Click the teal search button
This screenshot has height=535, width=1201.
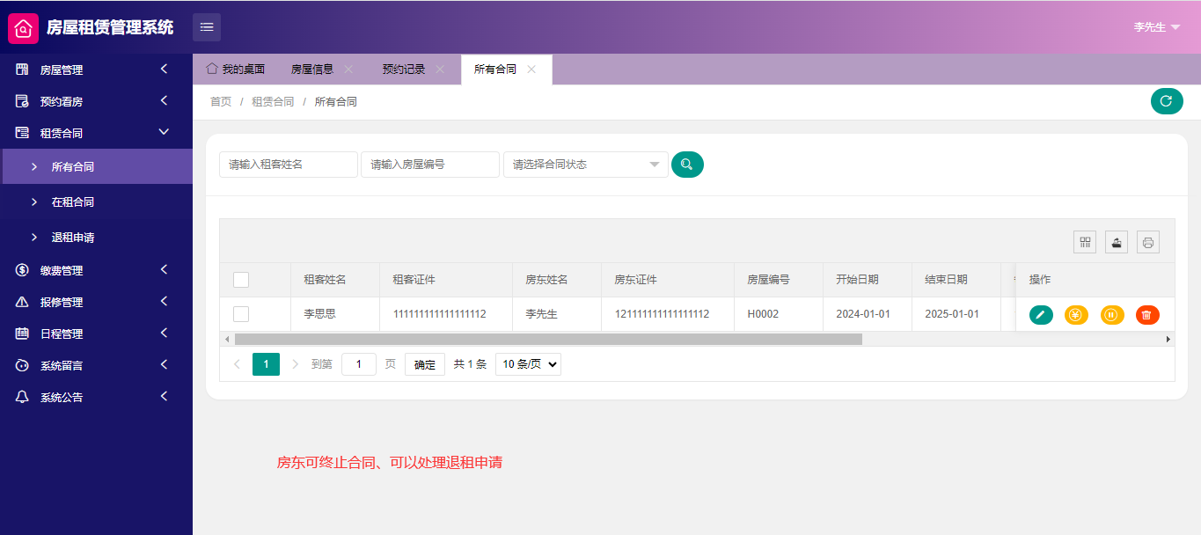687,165
